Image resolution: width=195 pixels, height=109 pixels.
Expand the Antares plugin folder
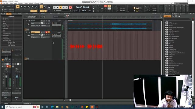click(x=165, y=25)
